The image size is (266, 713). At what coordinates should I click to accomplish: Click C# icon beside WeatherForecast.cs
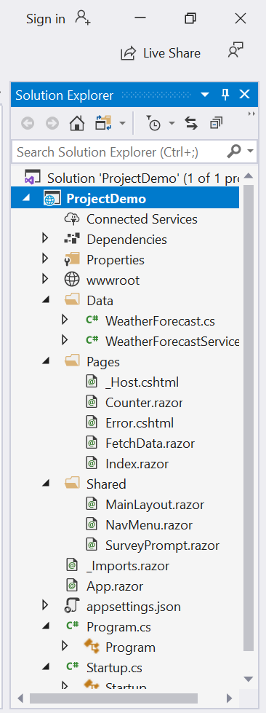pos(92,320)
